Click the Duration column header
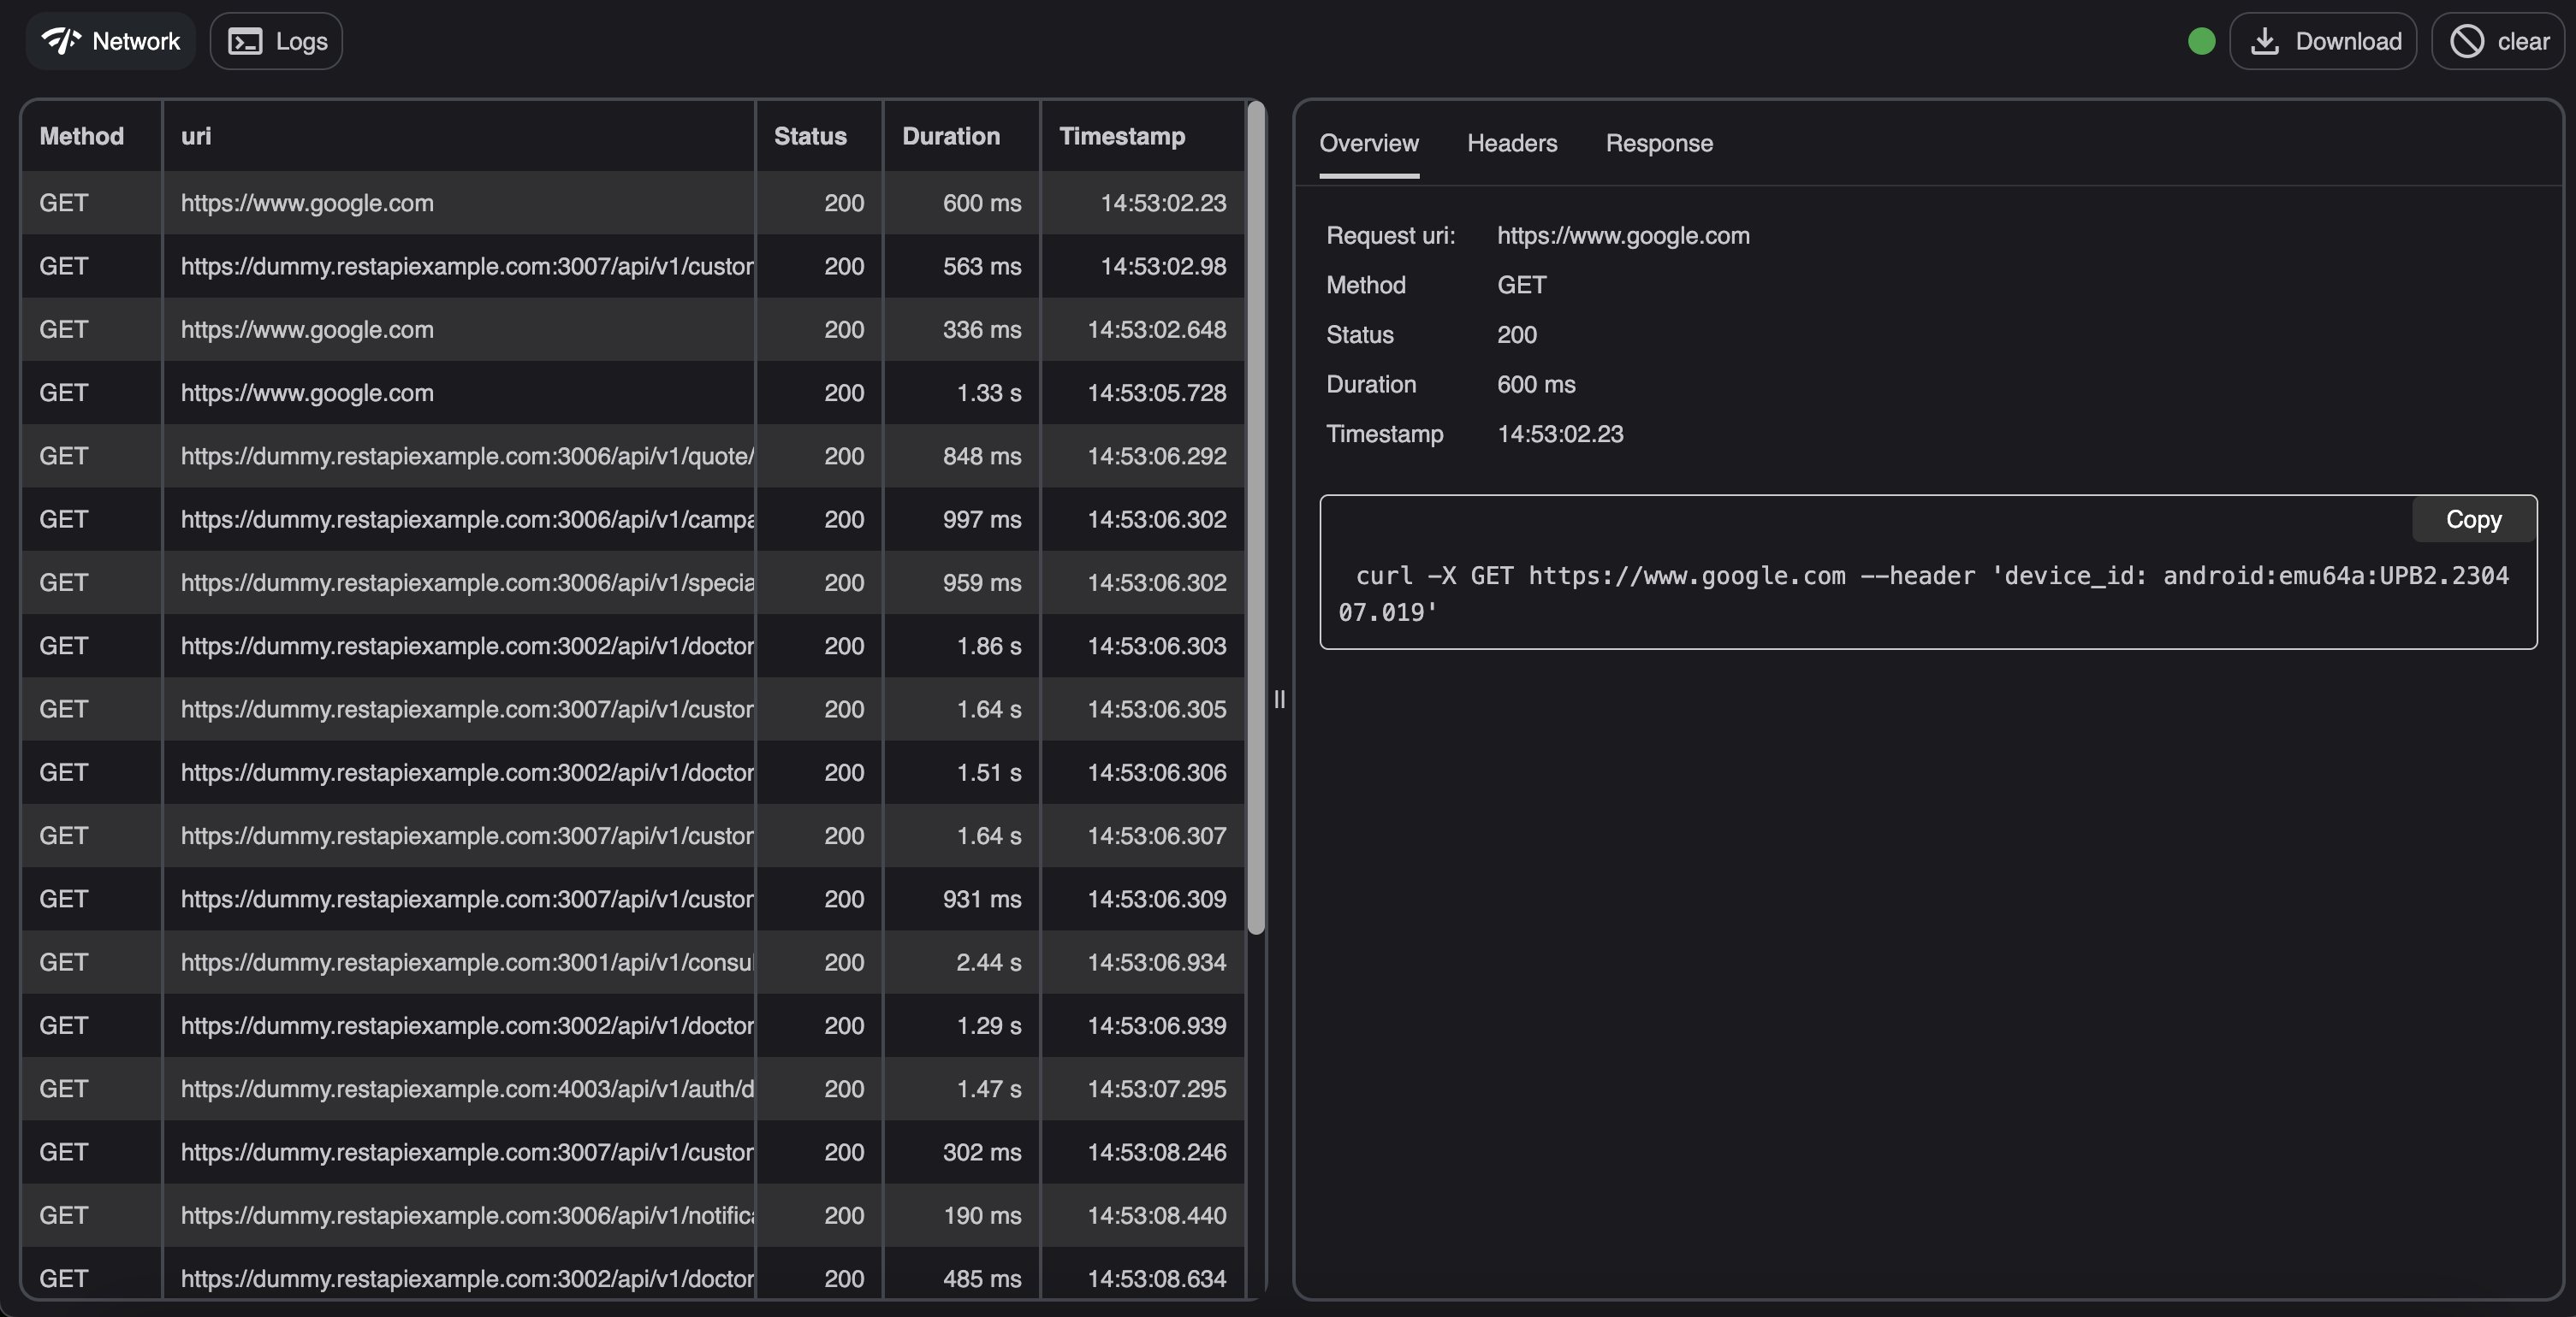 point(950,136)
